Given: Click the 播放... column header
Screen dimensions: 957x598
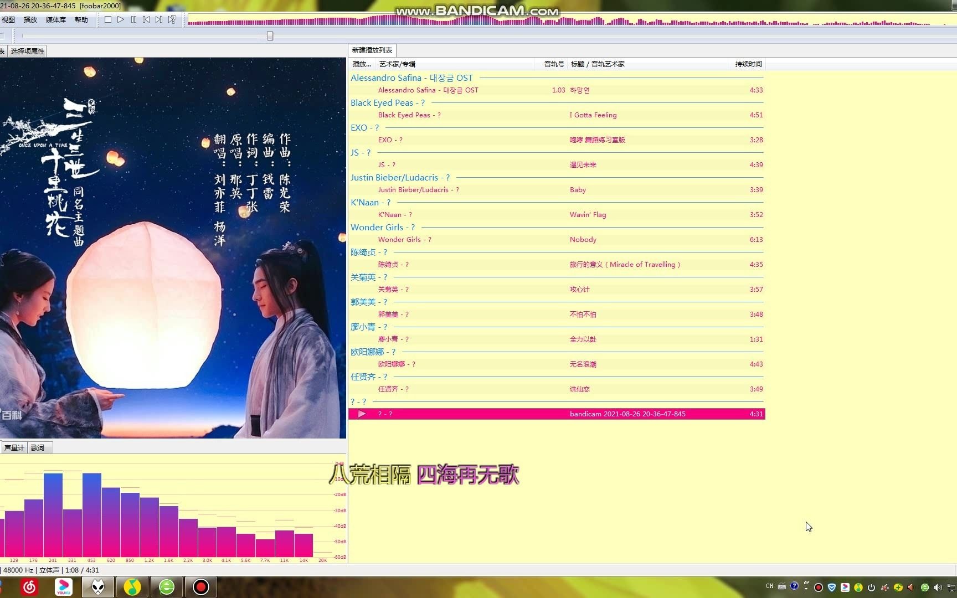Looking at the screenshot, I should pyautogui.click(x=362, y=64).
